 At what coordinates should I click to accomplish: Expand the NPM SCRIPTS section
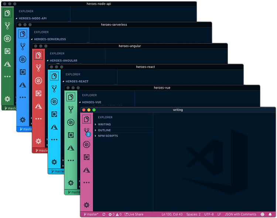click(123, 136)
